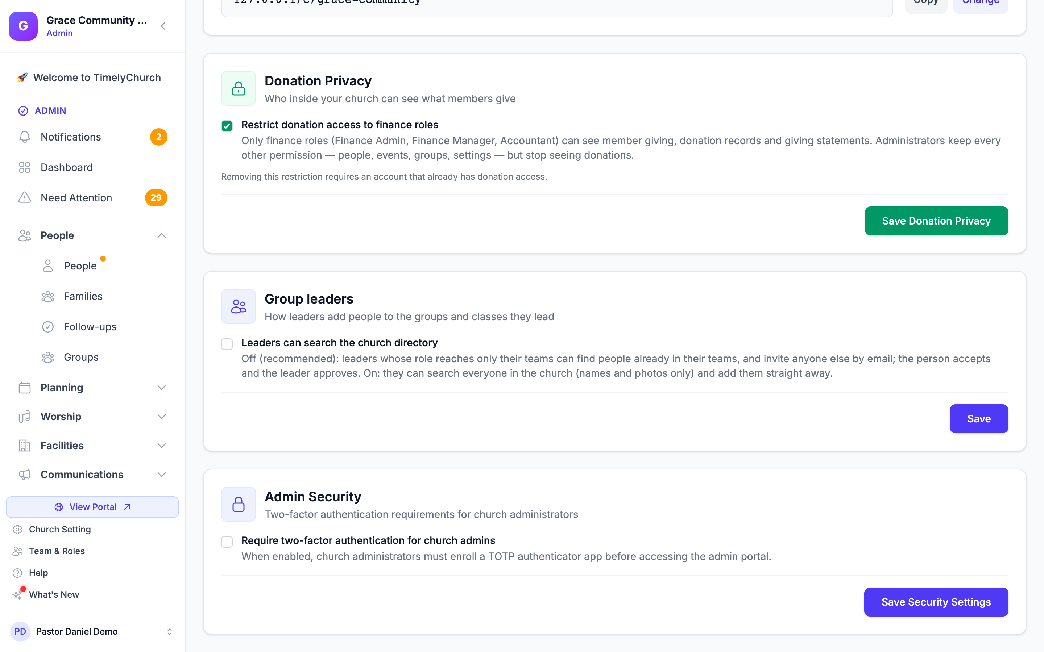
Task: Open Follow-ups checkmark icon
Action: (48, 327)
